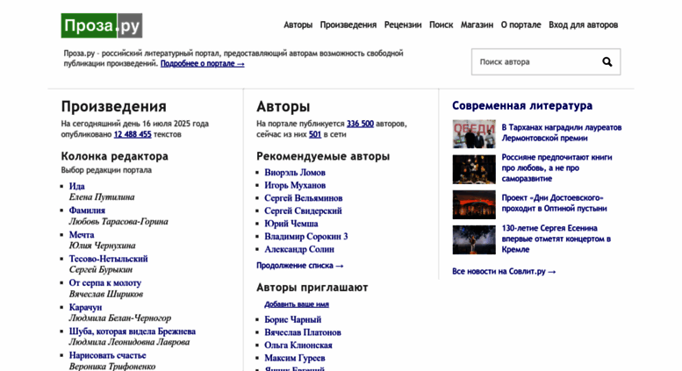
Task: Open the 501 authors online link
Action: (x=315, y=134)
